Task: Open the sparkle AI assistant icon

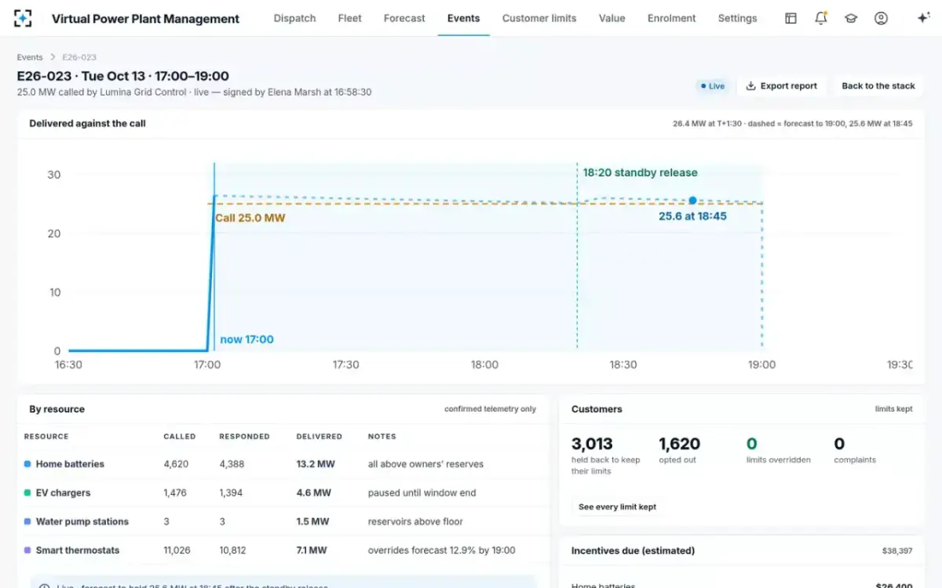Action: pos(923,18)
